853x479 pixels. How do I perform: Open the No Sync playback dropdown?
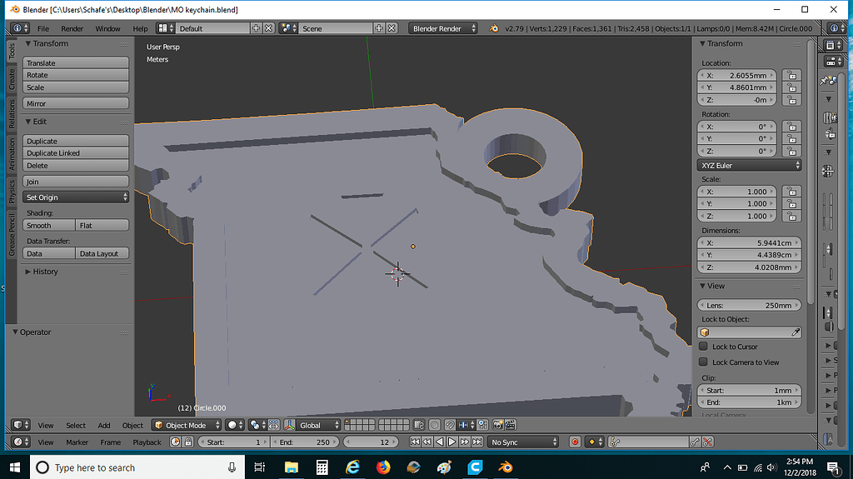point(523,442)
